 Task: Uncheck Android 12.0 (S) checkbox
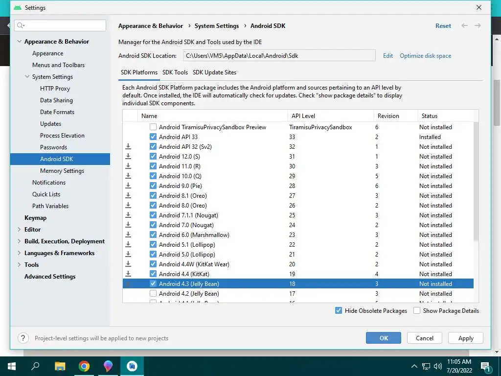click(153, 156)
